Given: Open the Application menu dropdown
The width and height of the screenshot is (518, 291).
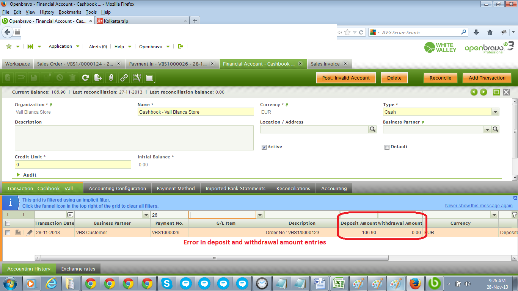Looking at the screenshot, I should click(64, 46).
